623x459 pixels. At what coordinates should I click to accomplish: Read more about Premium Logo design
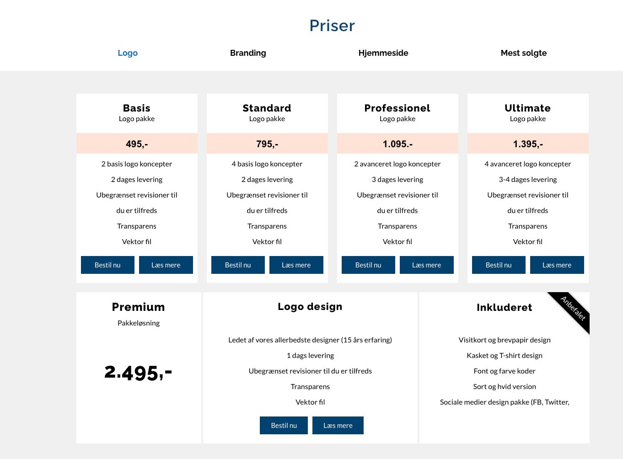point(338,426)
